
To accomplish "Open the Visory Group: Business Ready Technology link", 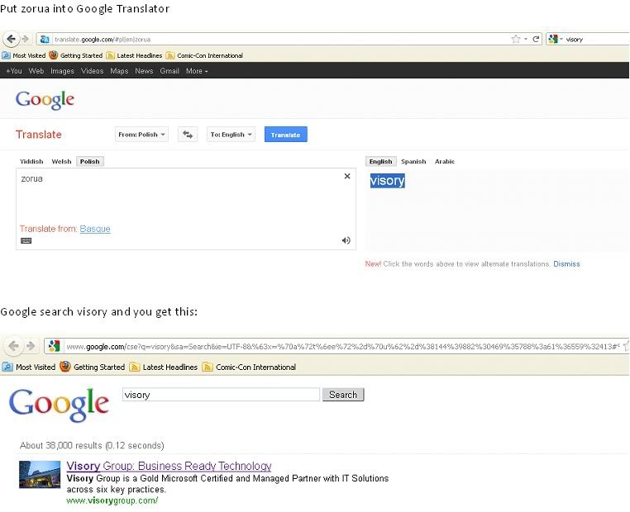I will pyautogui.click(x=169, y=466).
